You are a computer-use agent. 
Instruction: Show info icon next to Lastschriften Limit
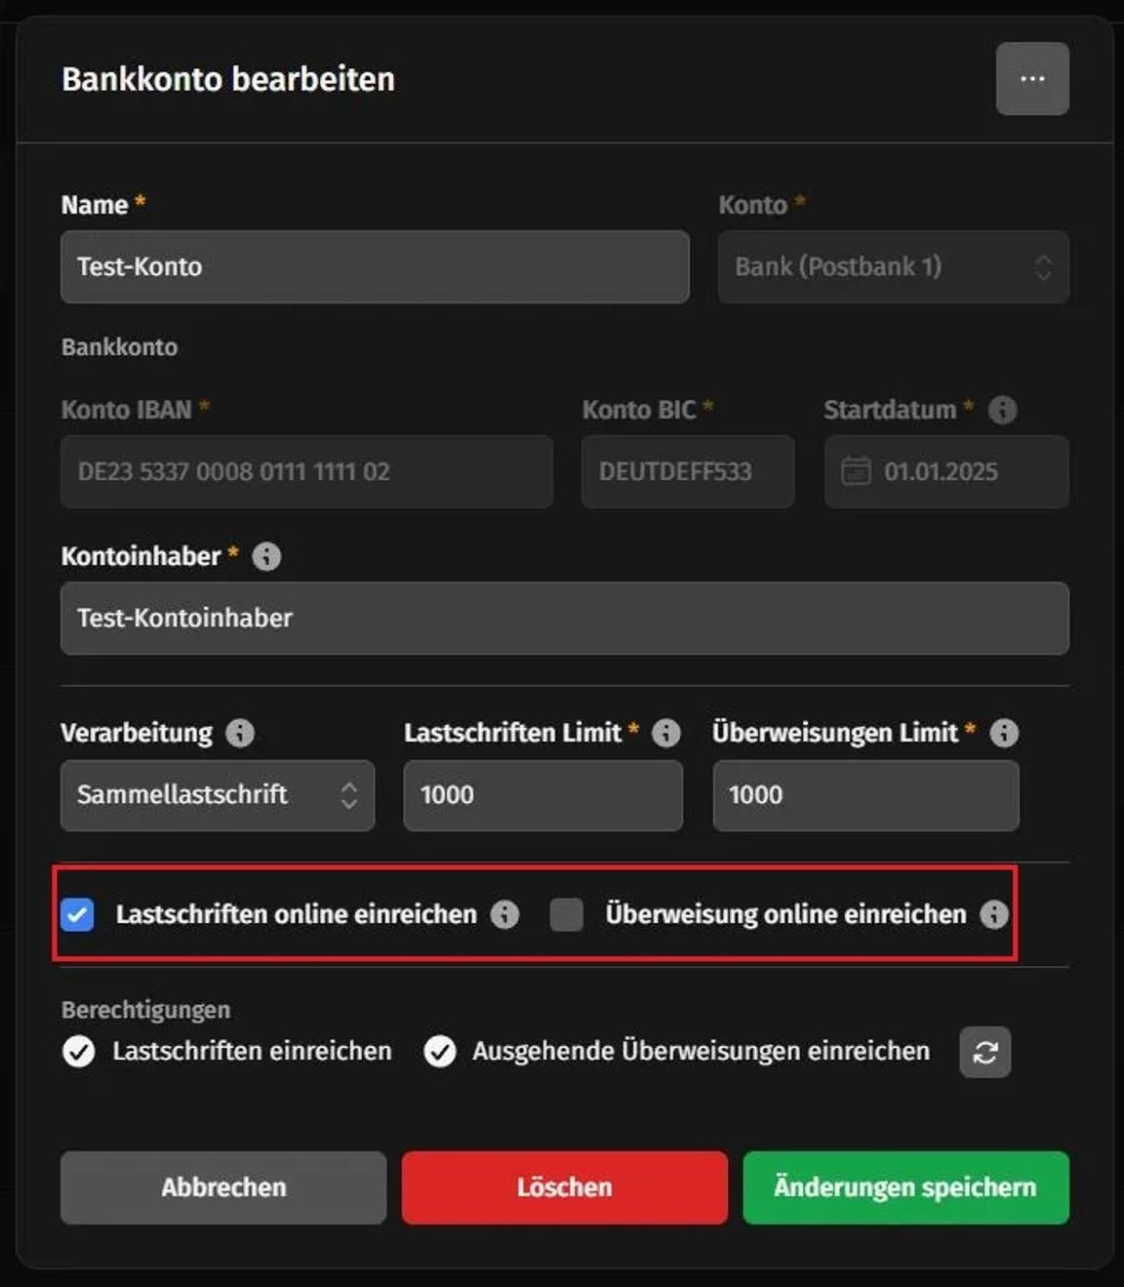pos(666,733)
